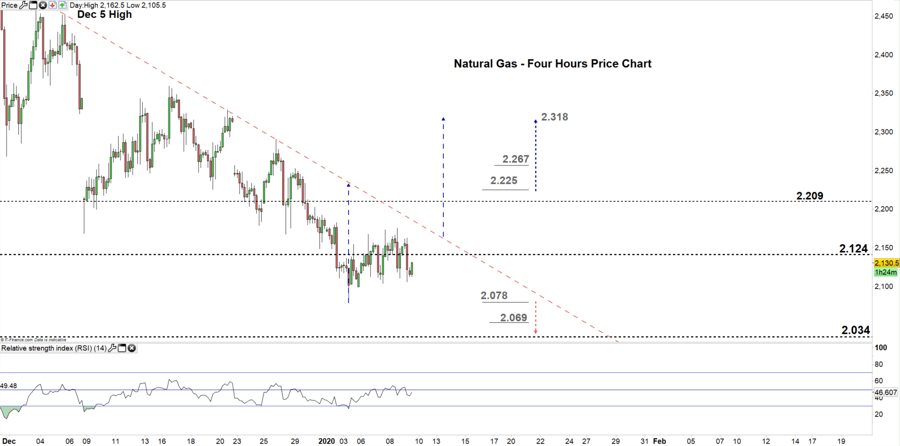Screen dimensions: 900x446
Task: Remove the RSI indicator with the X icon
Action: (x=132, y=348)
